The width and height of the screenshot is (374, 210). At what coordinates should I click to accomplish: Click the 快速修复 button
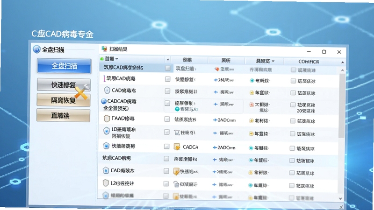tap(64, 84)
